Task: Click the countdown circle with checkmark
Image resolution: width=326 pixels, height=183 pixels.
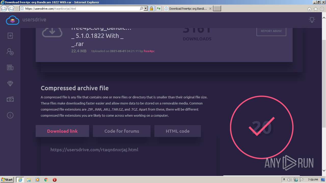Action: pos(262,127)
